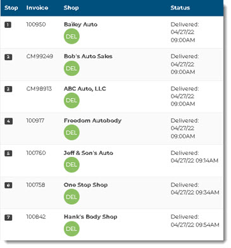This screenshot has height=248, width=231.
Task: Click the Shop column header
Action: coord(71,8)
